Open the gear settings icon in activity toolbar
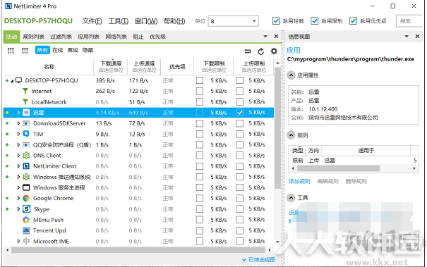Screen dimensions: 427x267 (x=274, y=51)
